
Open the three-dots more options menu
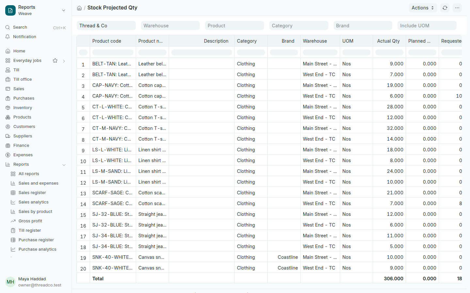[x=457, y=8]
